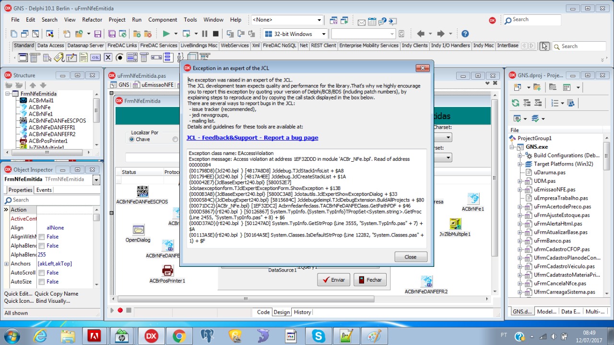Screen dimensions: 614x345
Task: Click the Forward navigation arrow icon
Action: click(441, 34)
